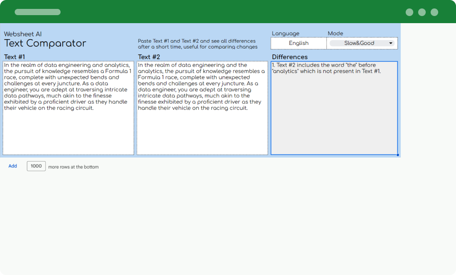Click the Differences heading

289,57
